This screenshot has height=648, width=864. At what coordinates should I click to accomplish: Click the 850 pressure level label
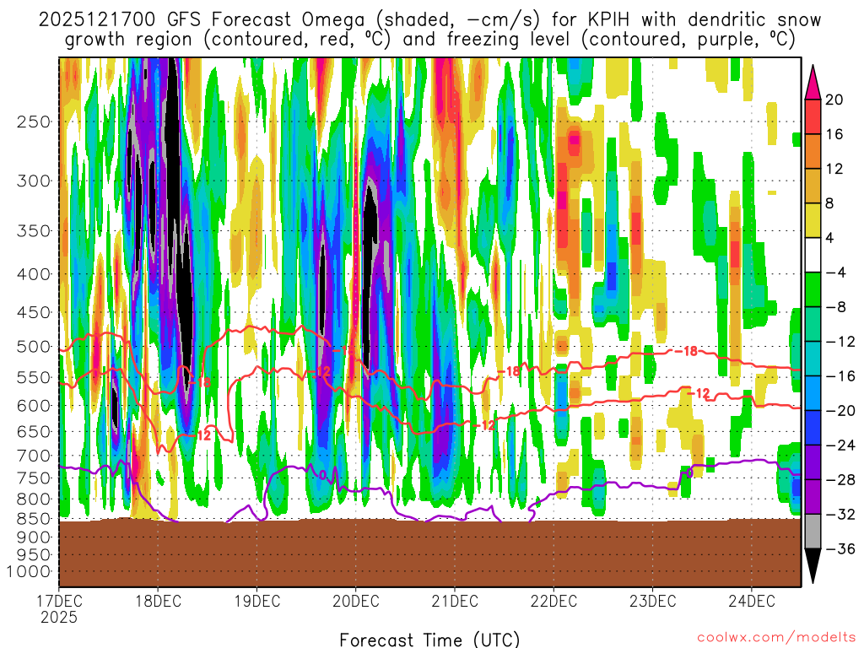34,519
